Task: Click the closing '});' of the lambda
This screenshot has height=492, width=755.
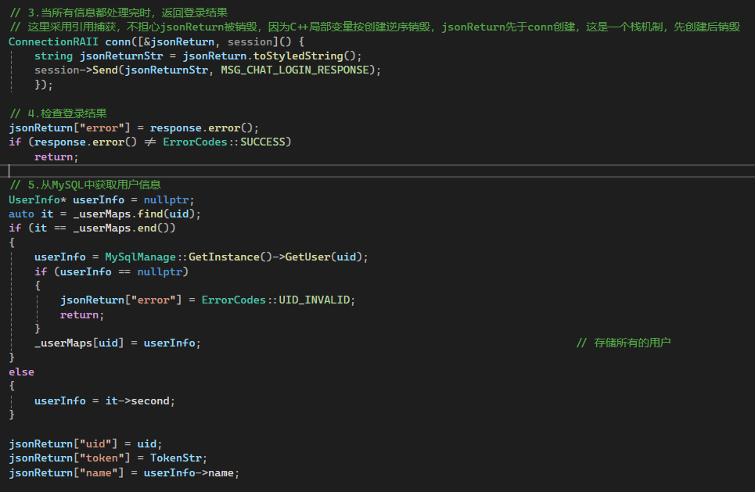Action: 43,84
